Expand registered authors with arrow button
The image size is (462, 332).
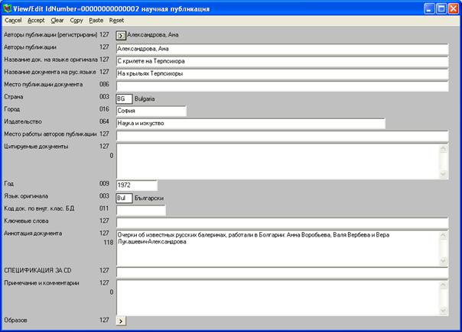121,35
